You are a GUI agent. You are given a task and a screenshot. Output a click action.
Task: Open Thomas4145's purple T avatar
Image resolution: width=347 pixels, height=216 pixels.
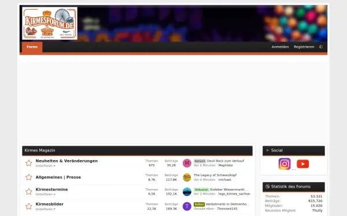click(x=187, y=206)
